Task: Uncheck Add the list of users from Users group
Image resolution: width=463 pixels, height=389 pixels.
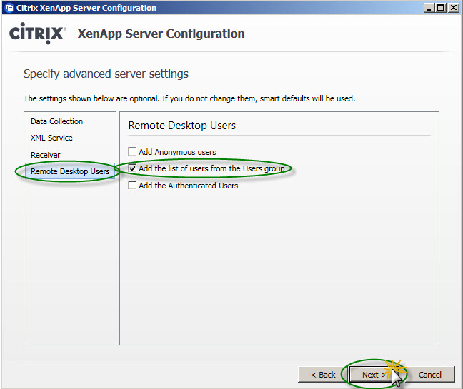Action: click(x=132, y=168)
